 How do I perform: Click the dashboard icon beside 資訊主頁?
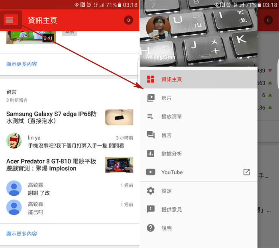[151, 79]
